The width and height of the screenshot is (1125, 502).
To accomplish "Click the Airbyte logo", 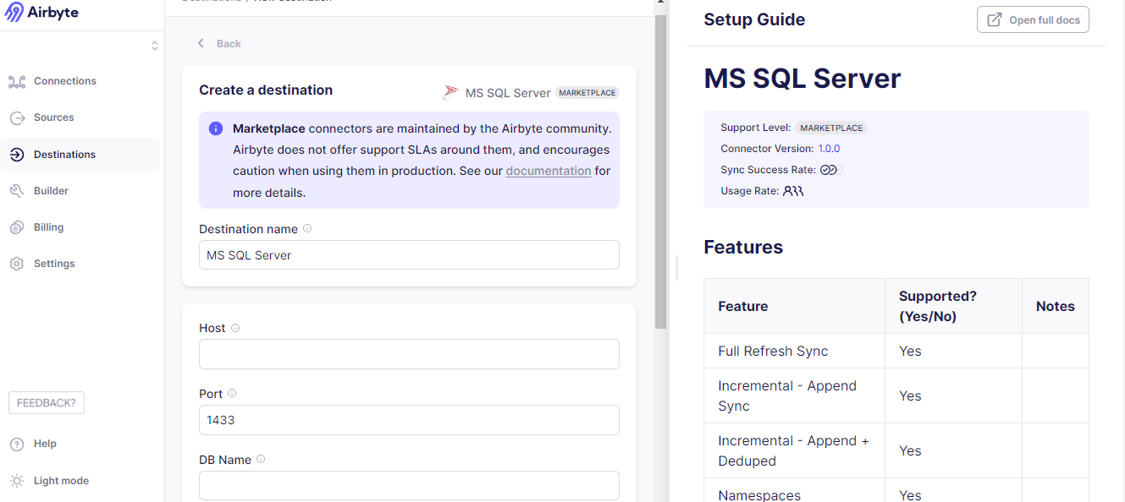I will pos(41,12).
